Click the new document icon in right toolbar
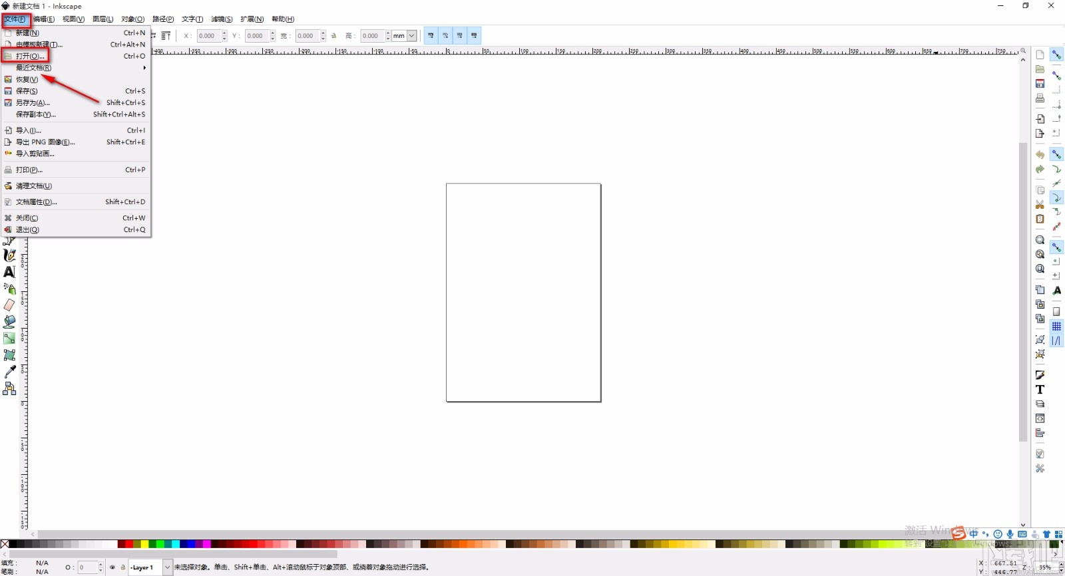Viewport: 1065px width, 576px height. (x=1040, y=55)
